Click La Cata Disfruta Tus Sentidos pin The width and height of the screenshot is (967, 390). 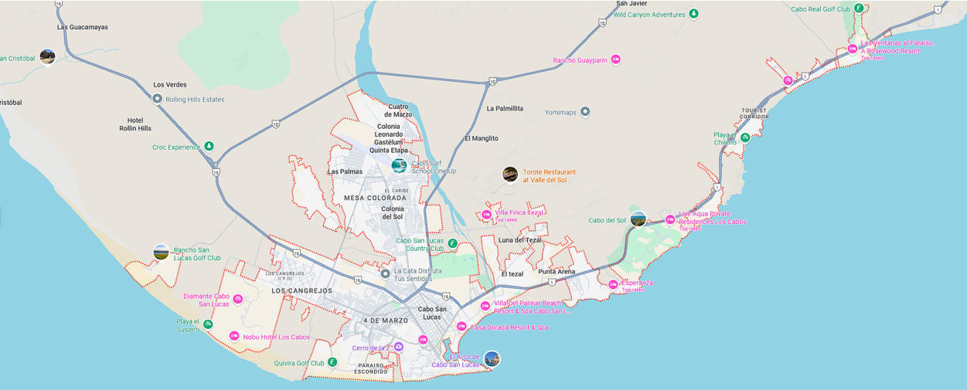385,273
